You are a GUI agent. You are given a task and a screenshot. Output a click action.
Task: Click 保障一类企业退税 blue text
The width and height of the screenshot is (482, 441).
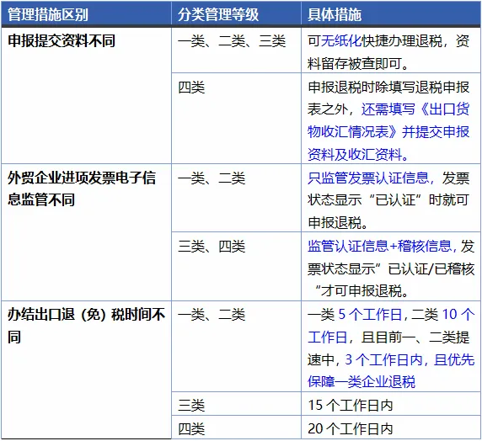[x=361, y=382]
